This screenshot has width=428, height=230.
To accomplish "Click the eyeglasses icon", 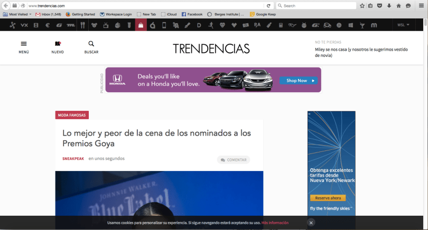I will coord(292,25).
